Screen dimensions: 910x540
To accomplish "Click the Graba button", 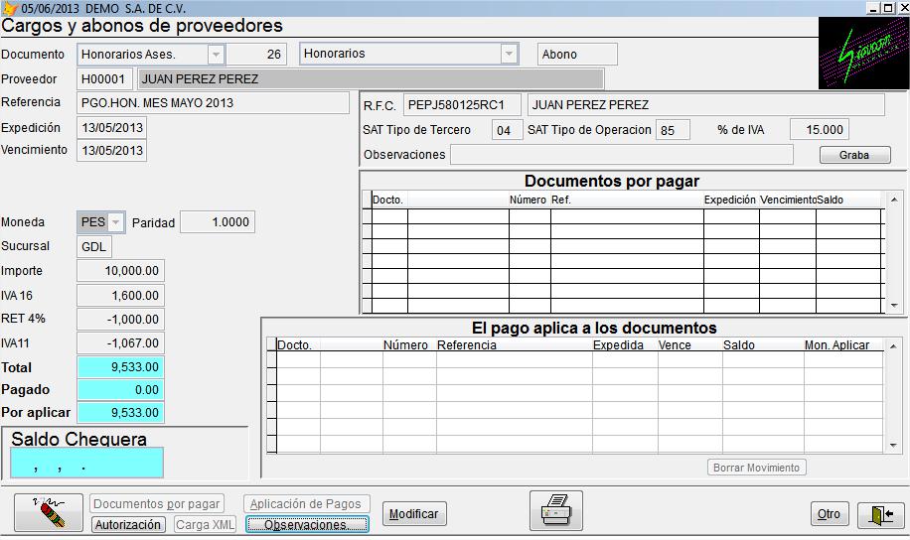I will (x=854, y=155).
